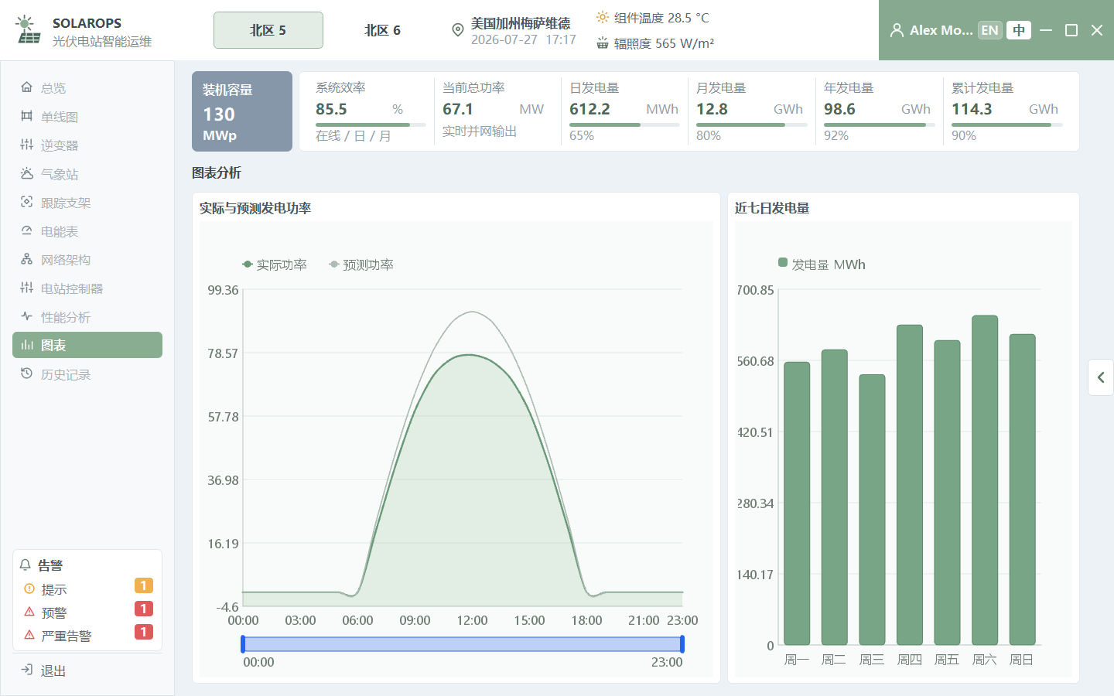
Task: Click the 周三 bar in the chart
Action: pyautogui.click(x=872, y=510)
